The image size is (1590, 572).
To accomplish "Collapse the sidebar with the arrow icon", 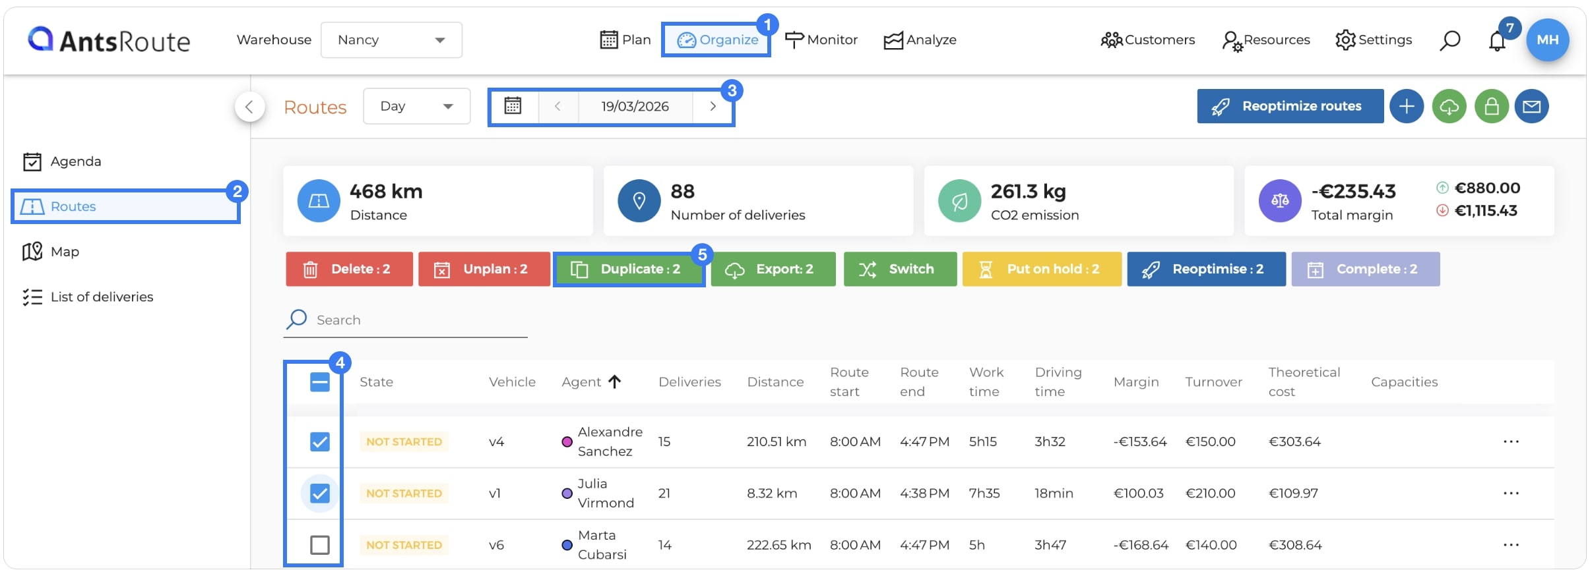I will pyautogui.click(x=249, y=107).
